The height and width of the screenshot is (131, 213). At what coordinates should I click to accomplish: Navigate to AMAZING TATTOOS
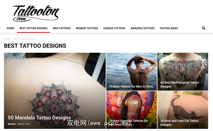click(x=142, y=28)
